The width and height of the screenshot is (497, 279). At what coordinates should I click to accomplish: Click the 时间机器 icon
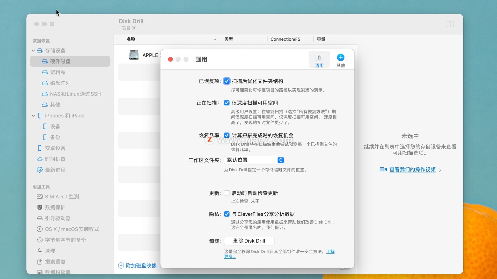tap(40, 159)
